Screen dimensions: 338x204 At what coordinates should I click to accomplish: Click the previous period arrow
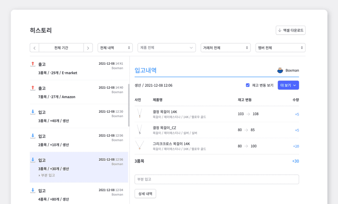[35, 48]
